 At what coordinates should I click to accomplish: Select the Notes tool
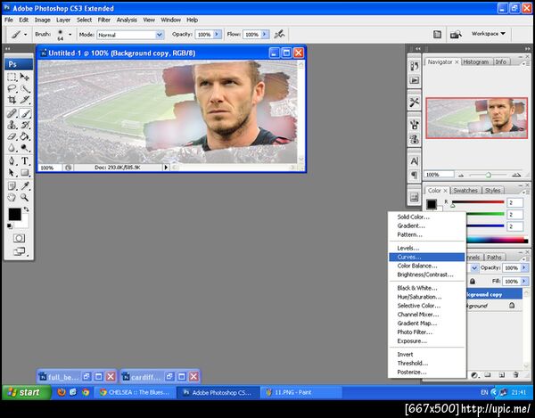pos(12,185)
